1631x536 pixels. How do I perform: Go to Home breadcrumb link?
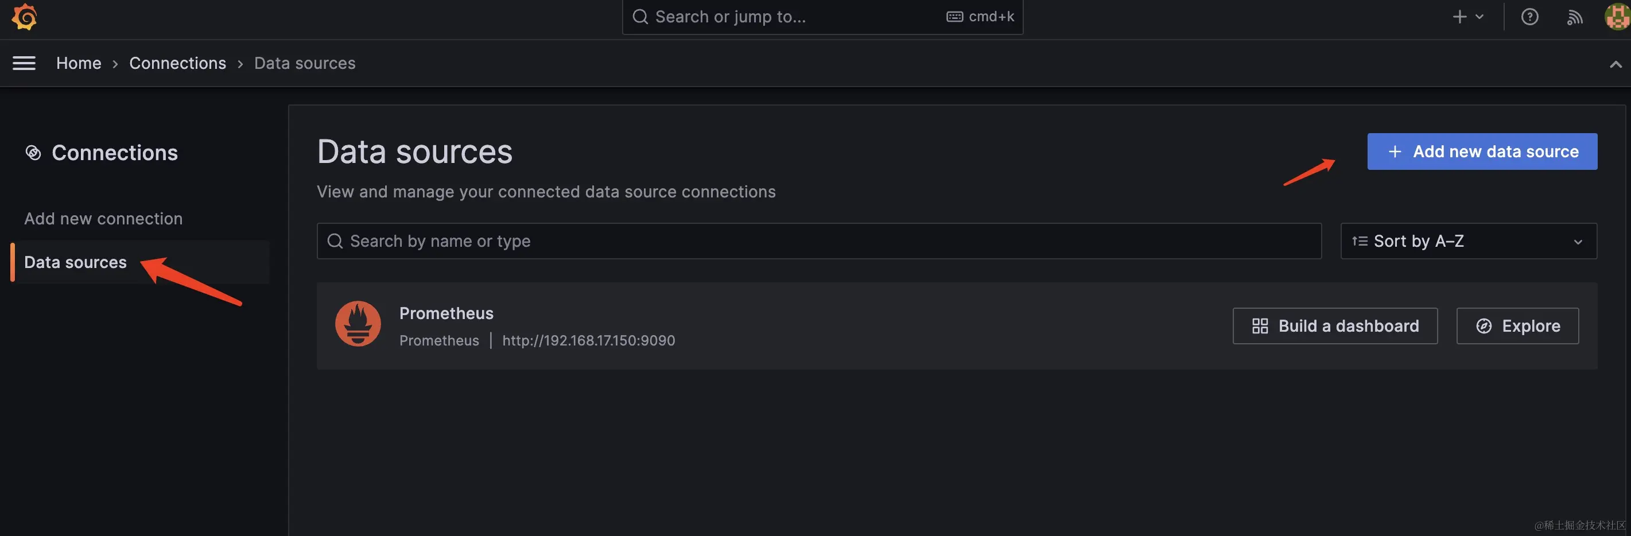pos(79,63)
